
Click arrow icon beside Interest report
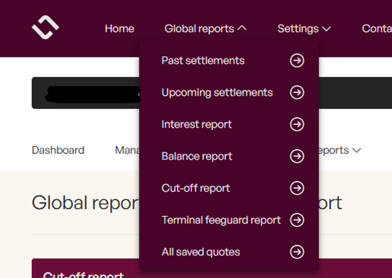tap(297, 125)
